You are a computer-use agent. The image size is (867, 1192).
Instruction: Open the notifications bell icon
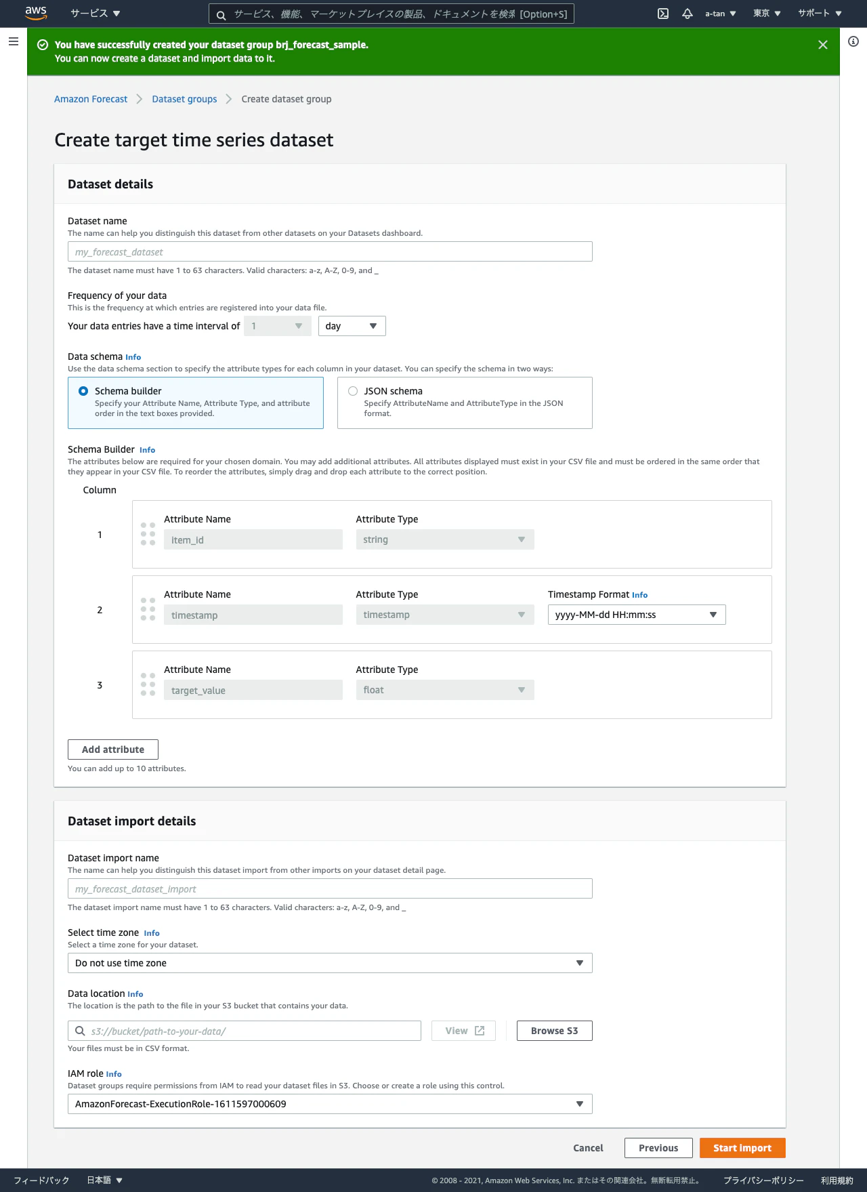pyautogui.click(x=688, y=14)
